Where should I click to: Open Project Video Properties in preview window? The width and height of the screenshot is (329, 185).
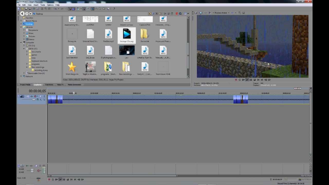tap(196, 13)
